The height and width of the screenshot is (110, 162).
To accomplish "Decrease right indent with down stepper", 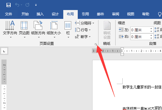I will [x=151, y=38].
